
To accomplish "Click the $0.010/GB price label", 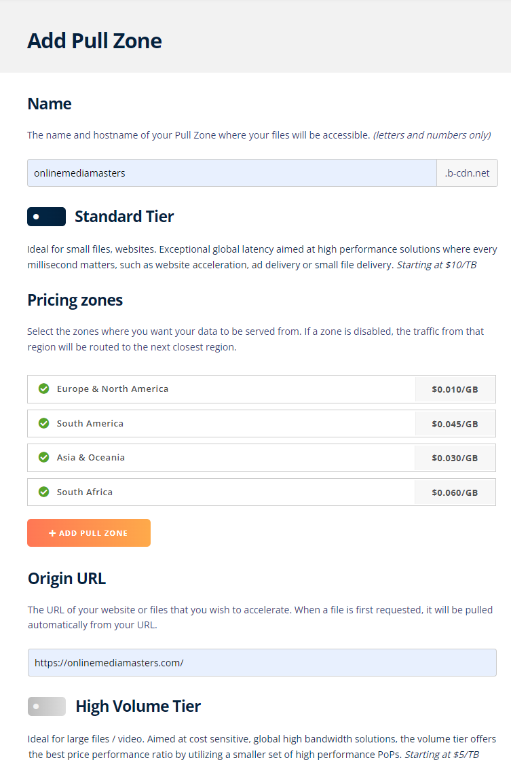I will click(x=455, y=390).
